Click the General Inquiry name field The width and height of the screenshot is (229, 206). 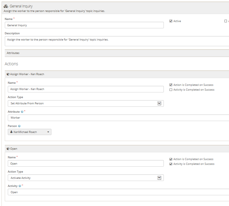[x=84, y=25]
